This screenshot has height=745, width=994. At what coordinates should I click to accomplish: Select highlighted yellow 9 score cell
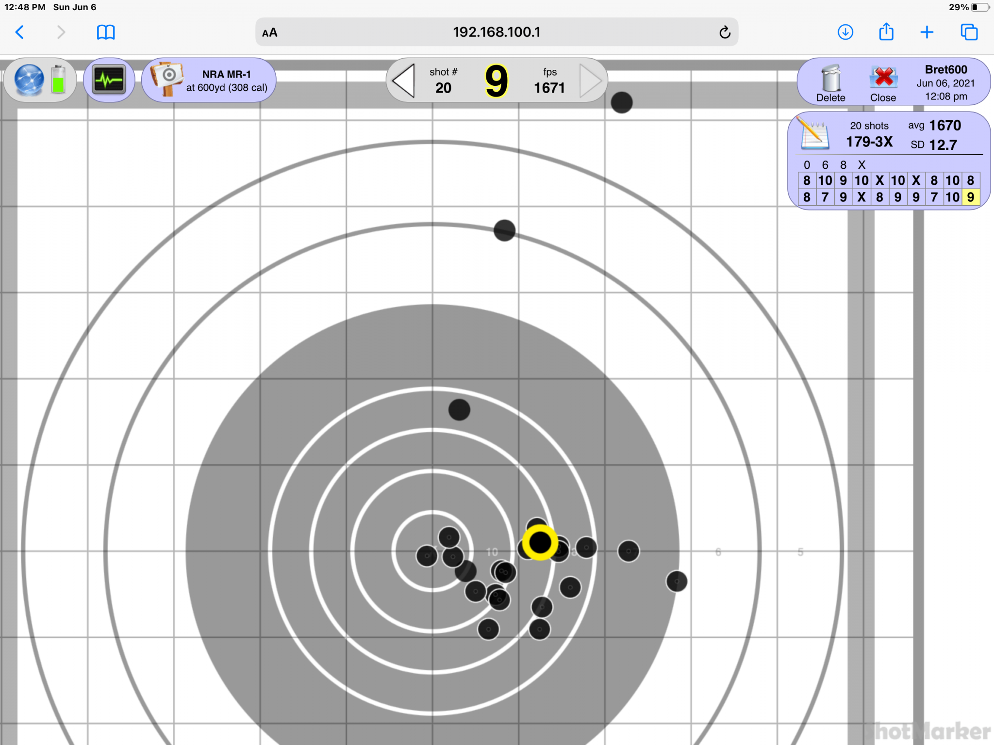coord(970,197)
